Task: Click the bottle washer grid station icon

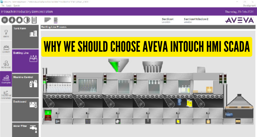Action: 88,121
